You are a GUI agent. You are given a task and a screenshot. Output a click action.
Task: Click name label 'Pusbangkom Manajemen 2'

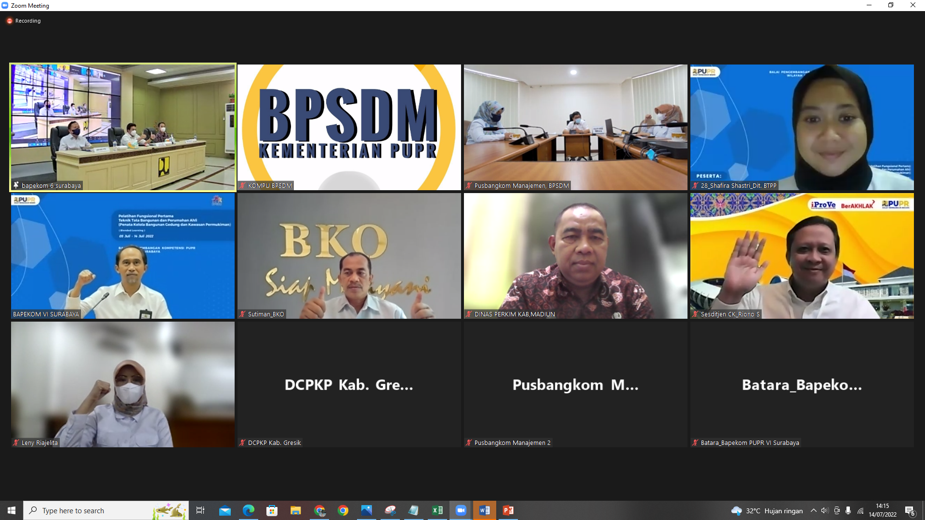512,442
